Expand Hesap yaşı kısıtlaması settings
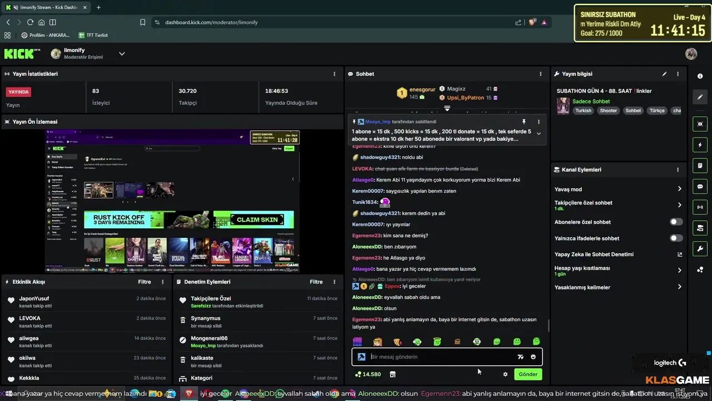The height and width of the screenshot is (401, 712). pyautogui.click(x=679, y=270)
